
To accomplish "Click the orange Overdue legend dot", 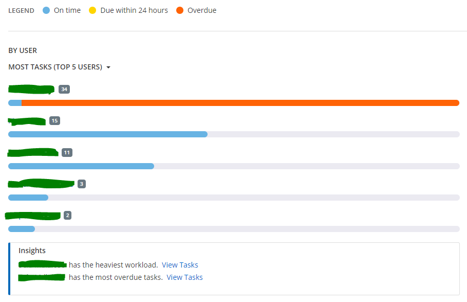I will click(x=180, y=10).
